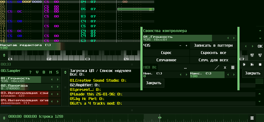Viewport: 264px width, 122px height.
Task: Decrease Мин. (%) with its left arrow
Action: [x=180, y=74]
